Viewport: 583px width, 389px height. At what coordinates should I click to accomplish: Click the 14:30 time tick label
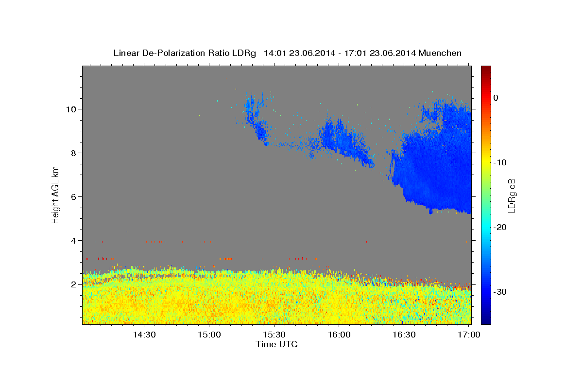click(x=144, y=335)
